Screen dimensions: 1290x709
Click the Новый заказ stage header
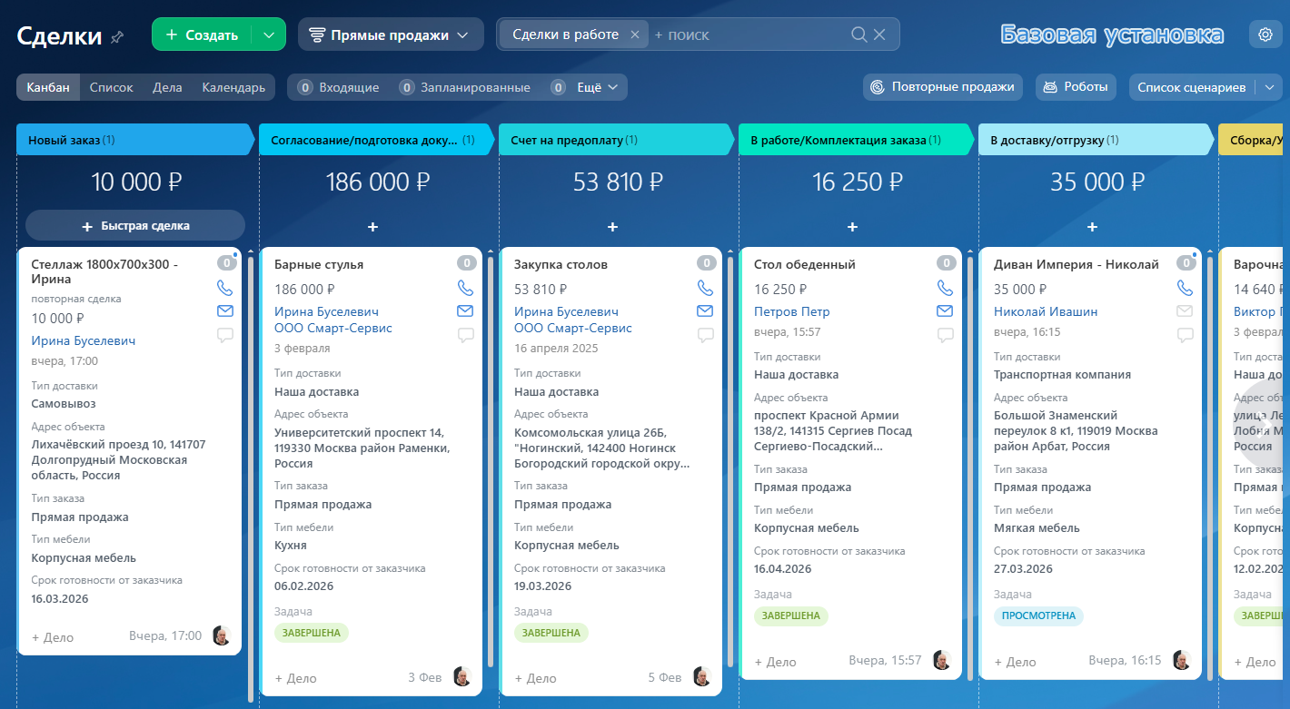(135, 140)
